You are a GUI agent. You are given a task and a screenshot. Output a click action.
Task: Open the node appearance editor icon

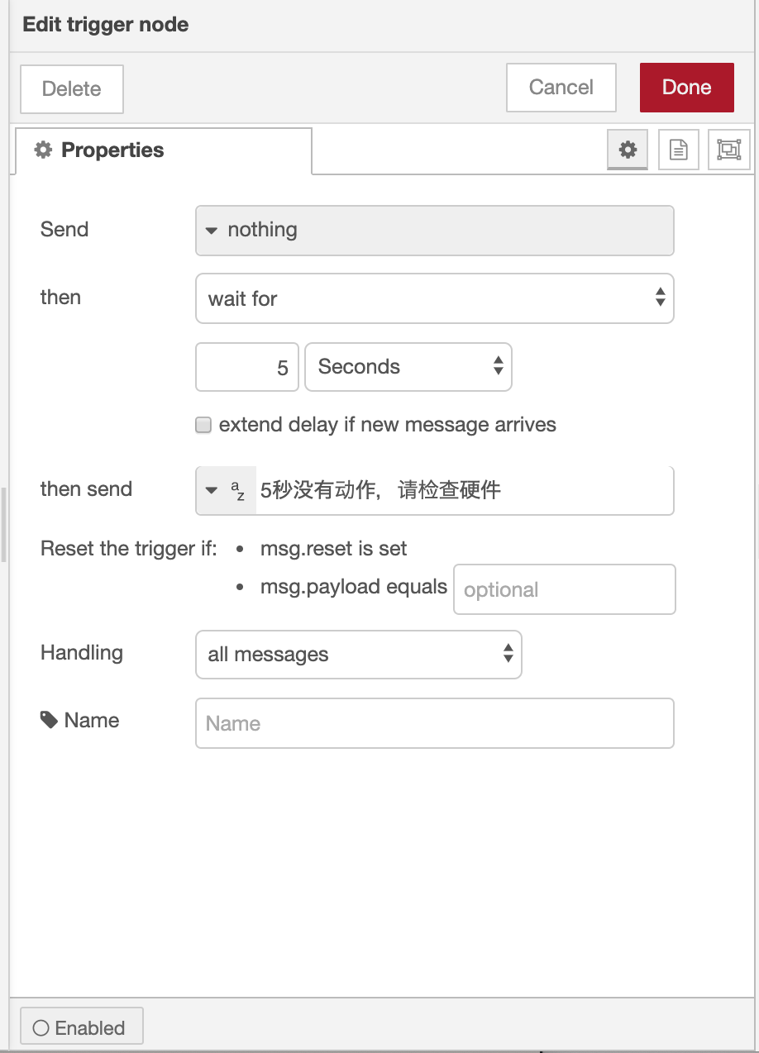[x=728, y=150]
